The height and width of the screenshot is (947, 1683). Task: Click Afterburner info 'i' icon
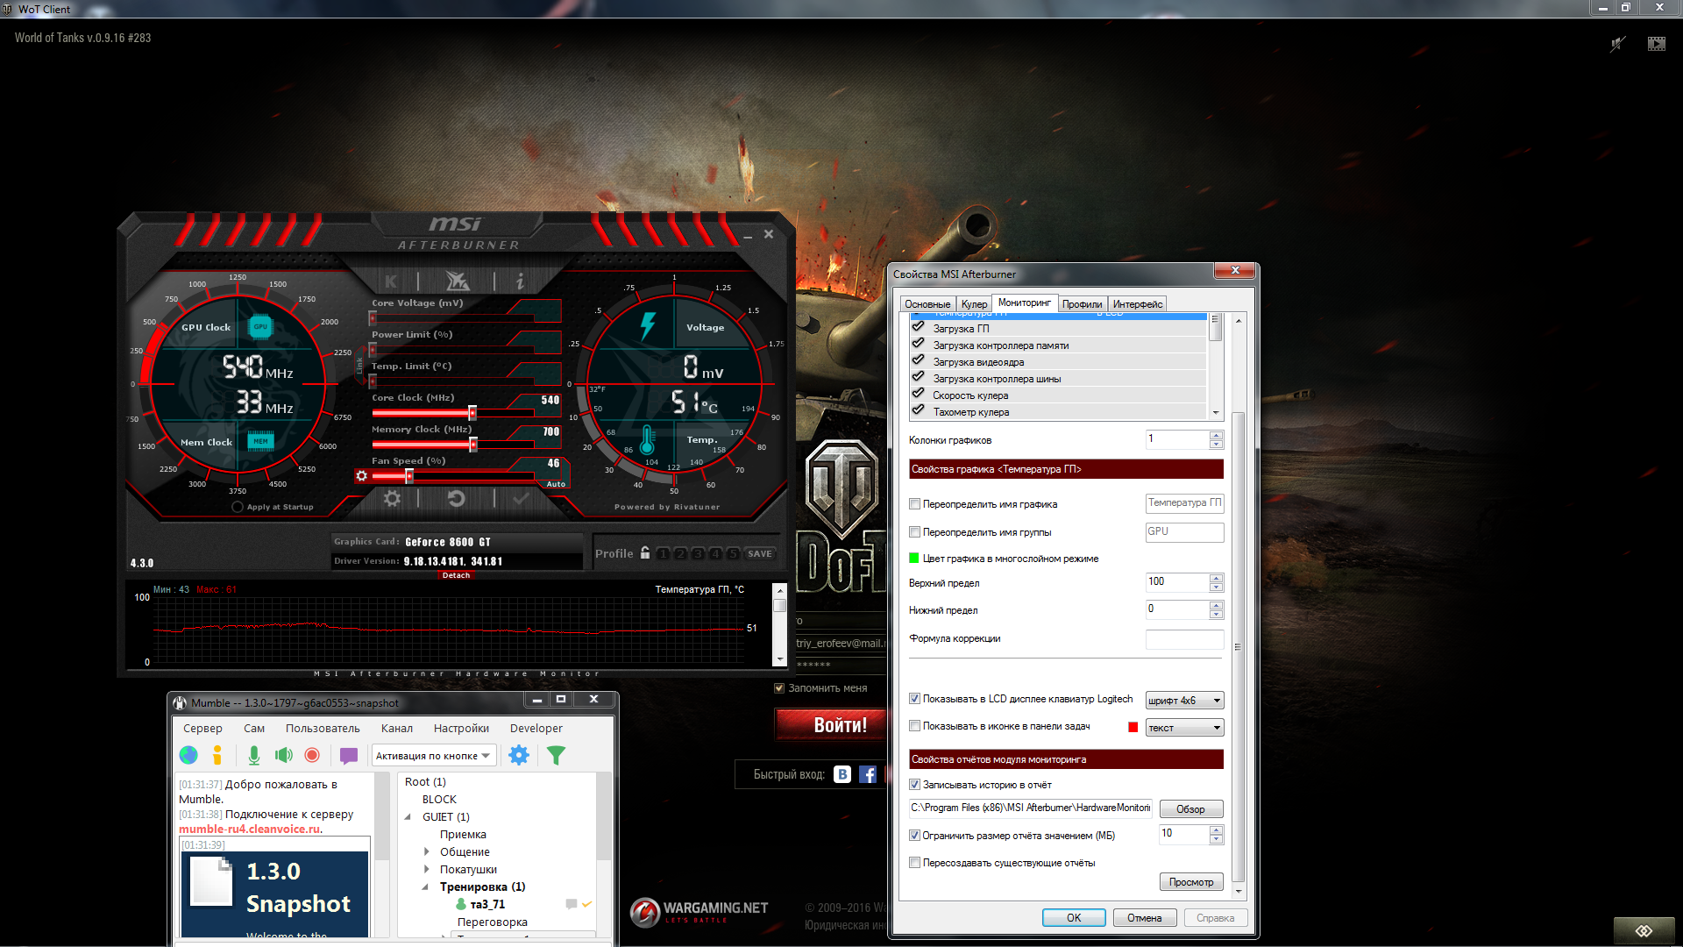[x=520, y=281]
